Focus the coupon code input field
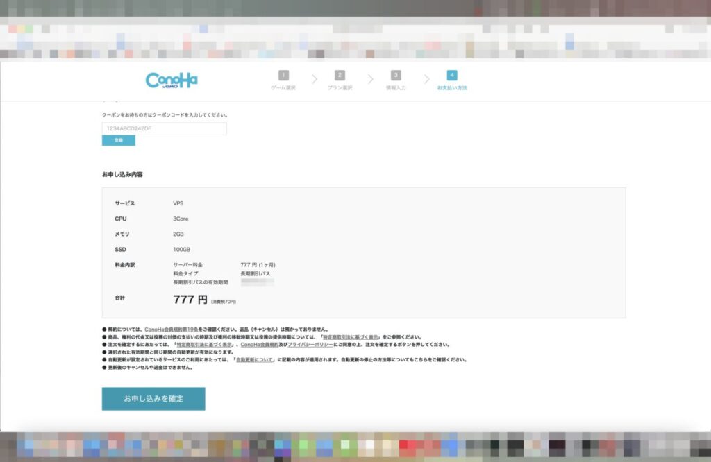711x462 pixels. coord(164,128)
